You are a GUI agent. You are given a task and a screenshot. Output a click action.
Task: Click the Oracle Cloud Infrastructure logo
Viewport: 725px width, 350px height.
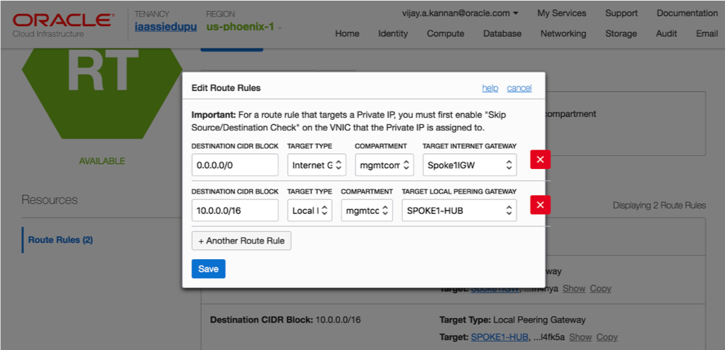coord(63,24)
